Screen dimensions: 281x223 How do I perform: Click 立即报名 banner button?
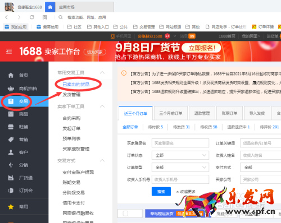(202, 48)
